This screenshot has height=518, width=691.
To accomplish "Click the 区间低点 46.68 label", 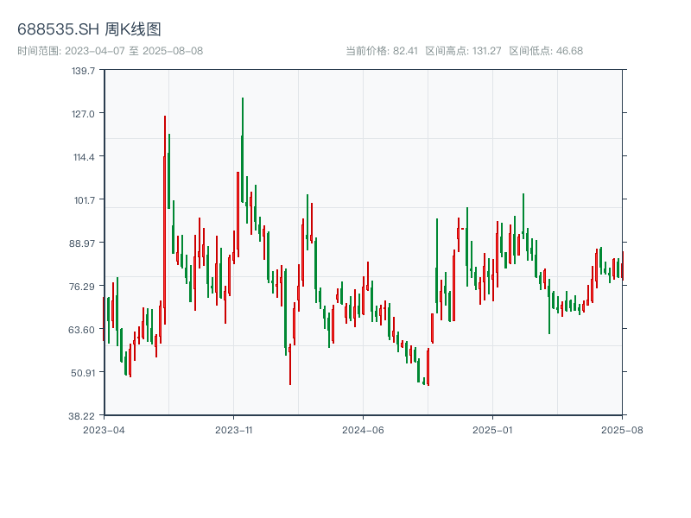I will click(546, 51).
